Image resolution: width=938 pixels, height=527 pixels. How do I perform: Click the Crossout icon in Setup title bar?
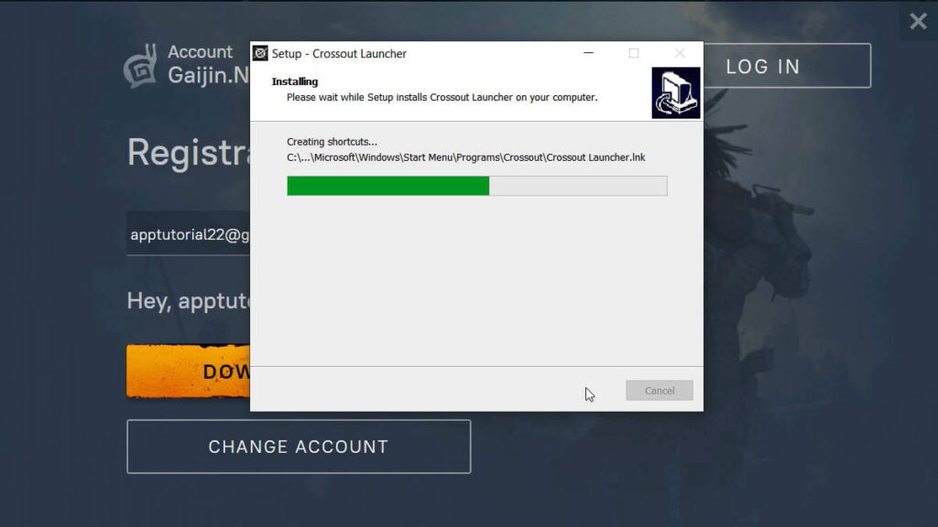click(260, 53)
